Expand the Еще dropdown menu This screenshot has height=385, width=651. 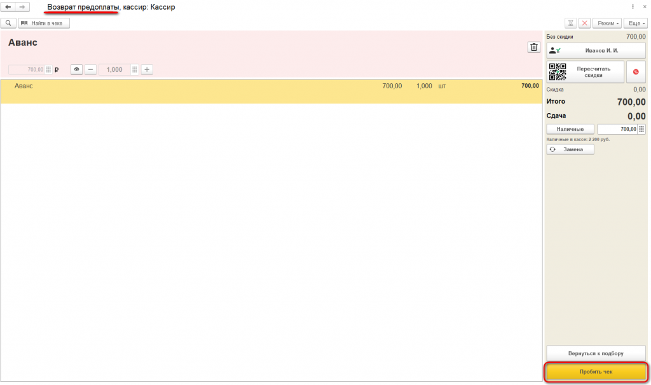636,24
